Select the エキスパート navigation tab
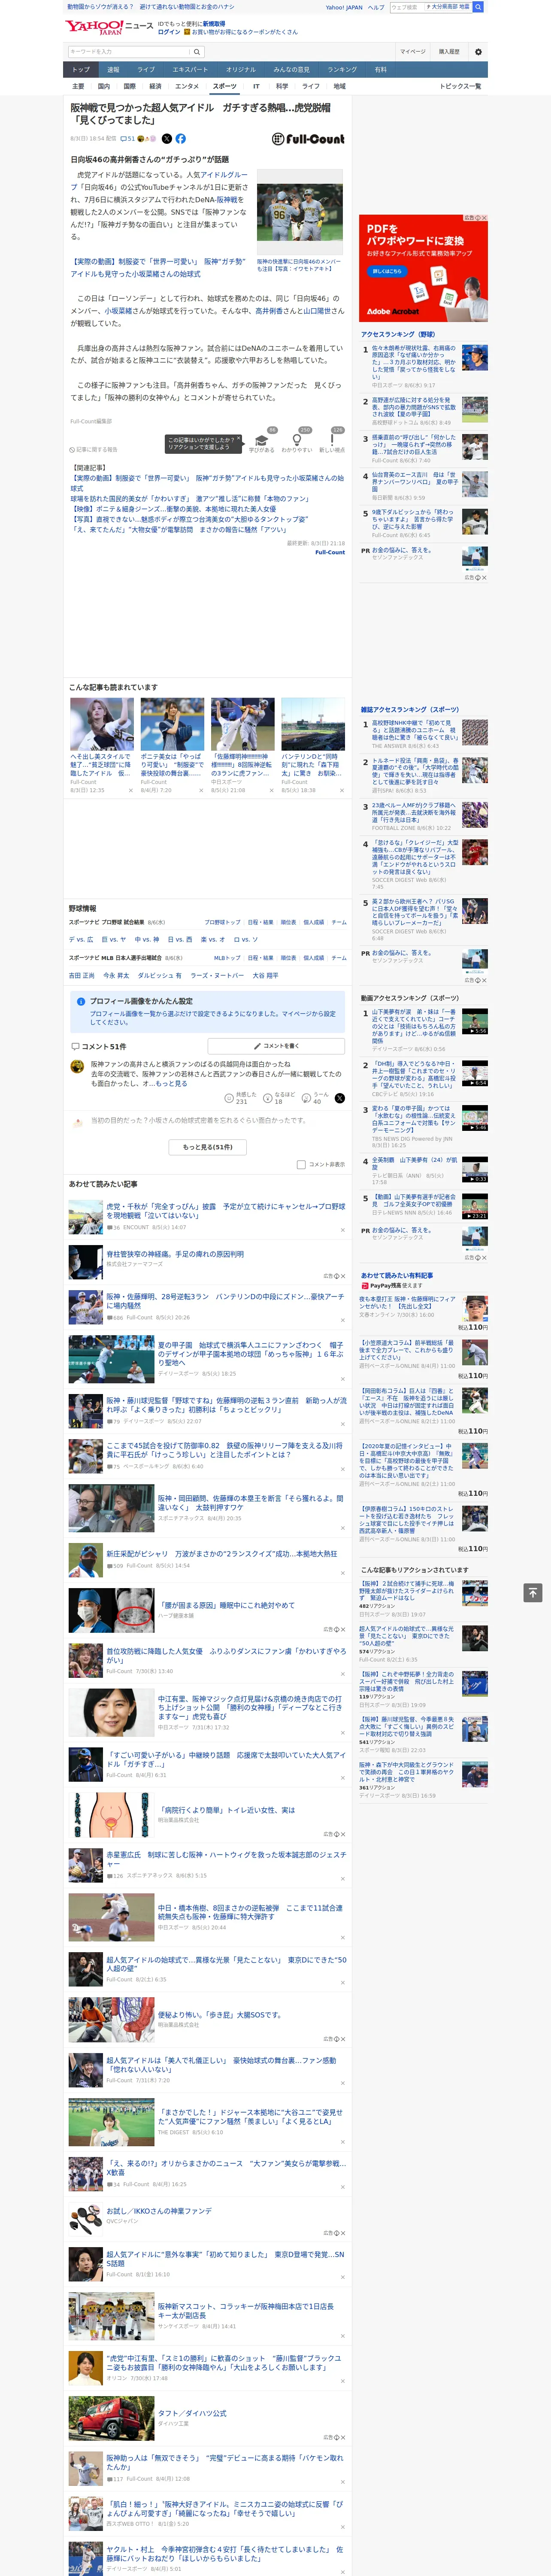Viewport: 551px width, 2576px height. point(190,70)
